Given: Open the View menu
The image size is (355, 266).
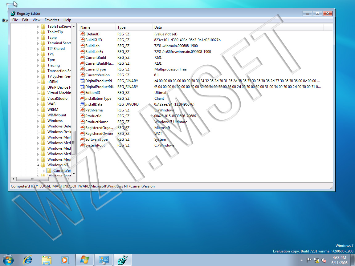Looking at the screenshot, I should click(x=36, y=20).
